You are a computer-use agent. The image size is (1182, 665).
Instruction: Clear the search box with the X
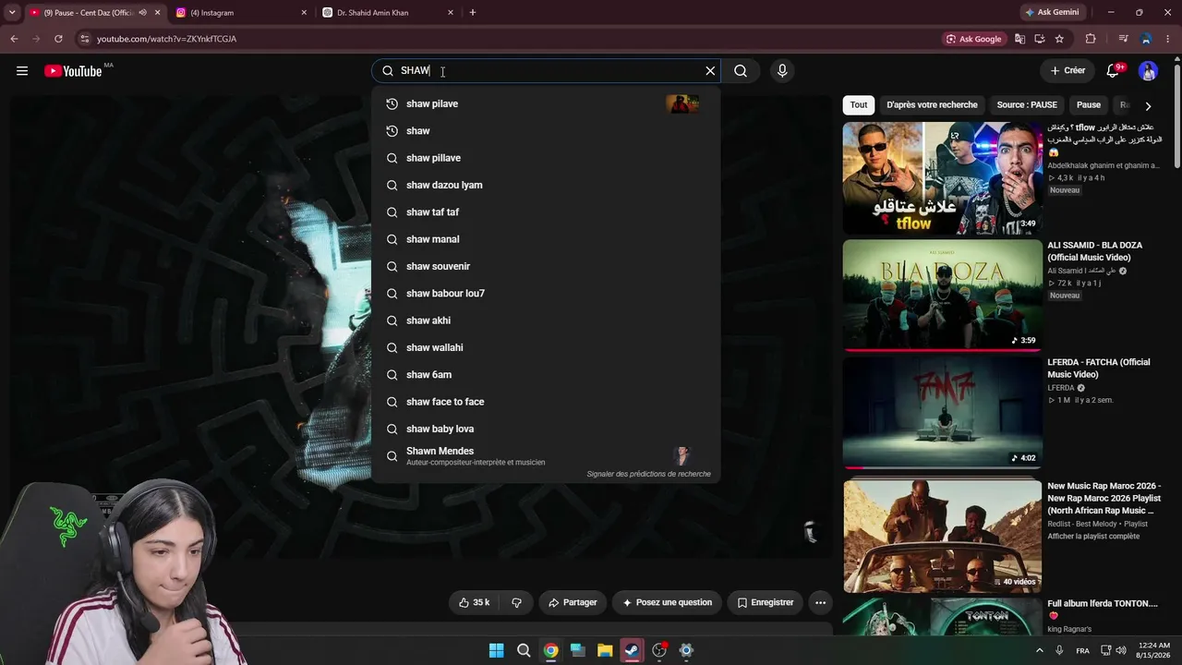coord(710,71)
